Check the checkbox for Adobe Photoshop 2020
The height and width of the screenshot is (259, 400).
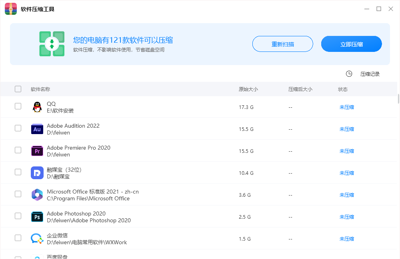tap(18, 216)
